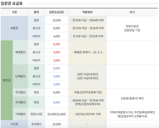Select the '품목' column header
This screenshot has width=159, height=128.
click(36, 12)
